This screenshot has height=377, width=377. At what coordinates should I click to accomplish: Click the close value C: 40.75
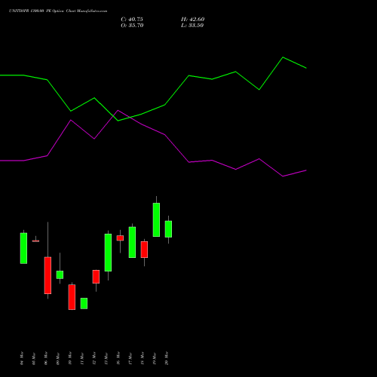[x=132, y=20]
